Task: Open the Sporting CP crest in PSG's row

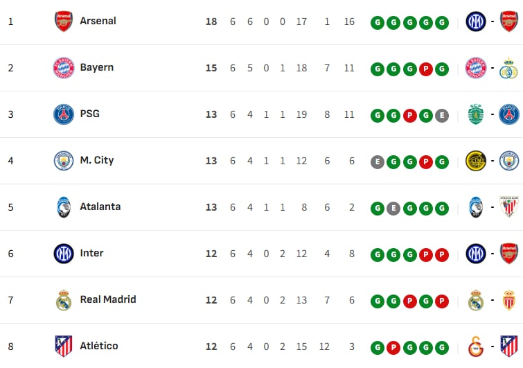Action: (476, 114)
